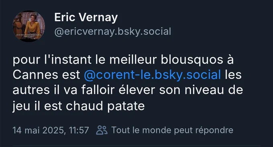
Task: Click the word 'meilleur' in the post
Action: 133,60
